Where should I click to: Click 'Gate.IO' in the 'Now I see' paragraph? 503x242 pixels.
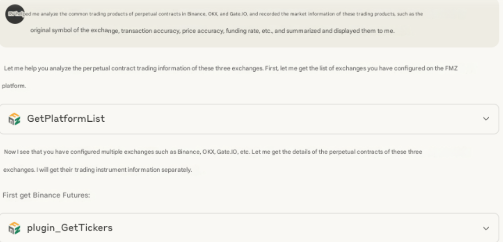coord(227,152)
